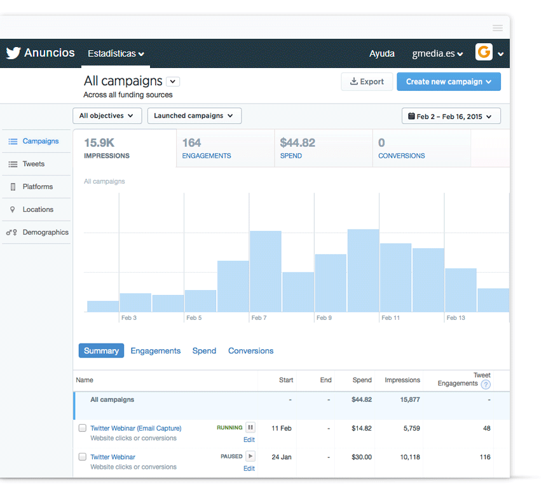Click Edit for Twitter Webinar (Email Capture)
The height and width of the screenshot is (491, 546).
pos(249,439)
